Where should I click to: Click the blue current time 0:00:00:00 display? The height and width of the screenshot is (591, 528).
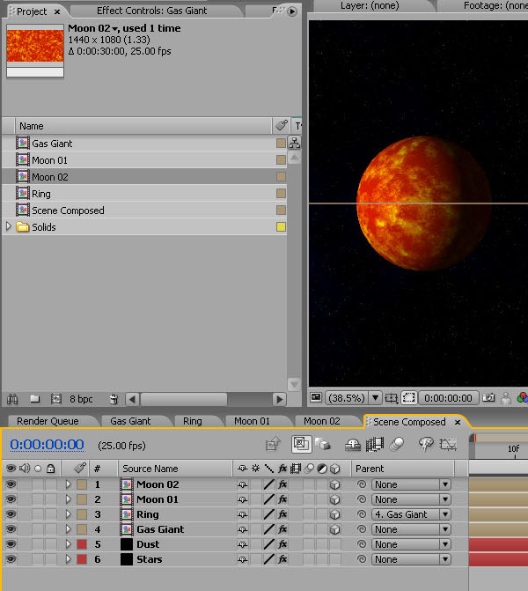tap(48, 445)
